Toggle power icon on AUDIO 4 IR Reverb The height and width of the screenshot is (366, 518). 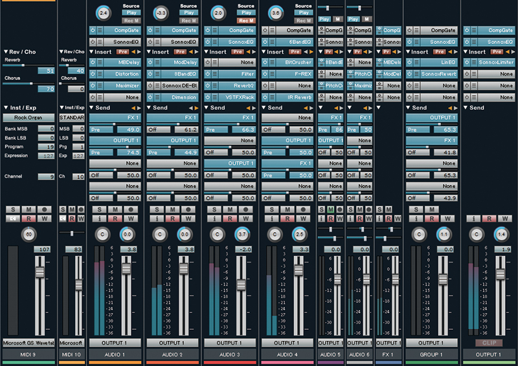click(x=265, y=98)
